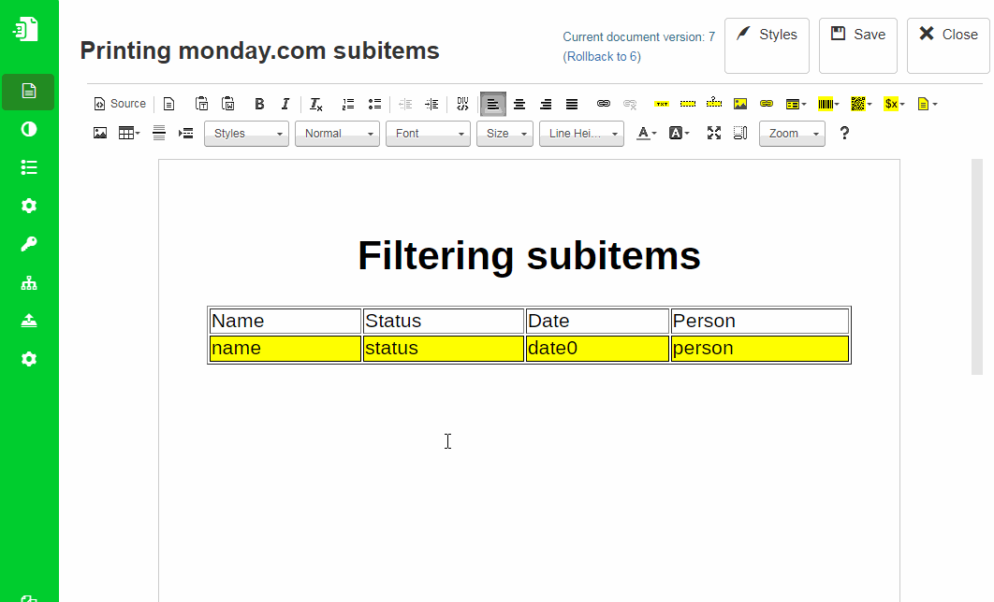Viewport: 994px width, 602px height.
Task: Open the half-circle contrast sidebar item
Action: [28, 129]
